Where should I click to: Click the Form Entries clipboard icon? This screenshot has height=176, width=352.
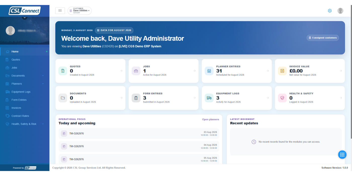click(136, 98)
